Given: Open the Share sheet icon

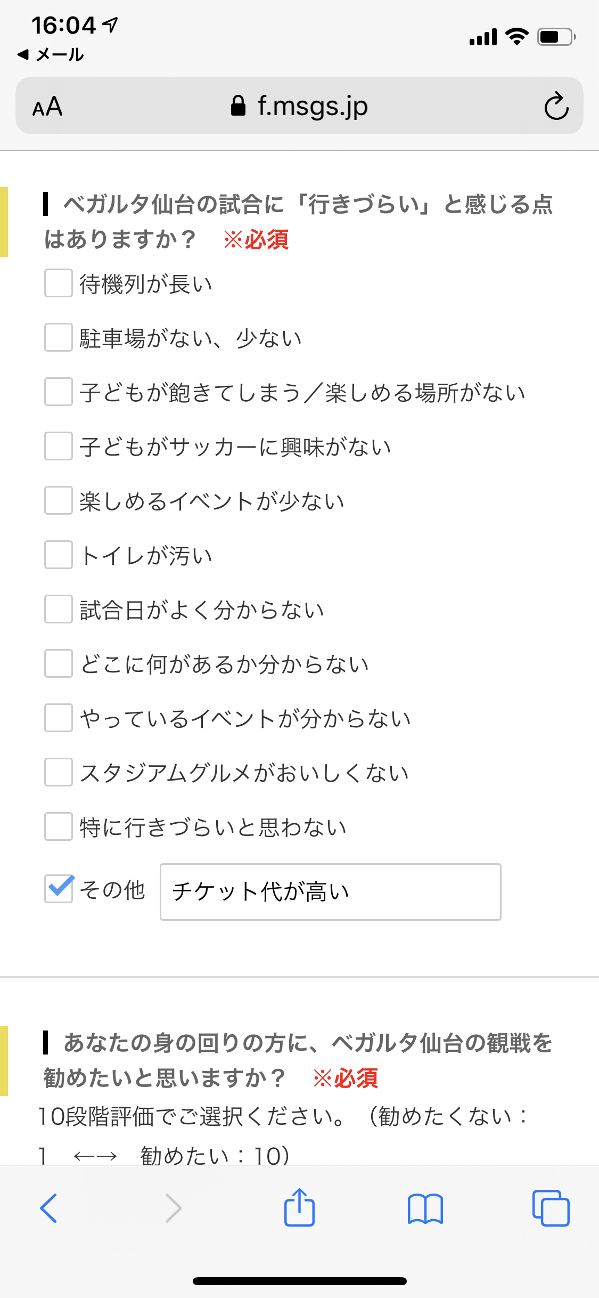Looking at the screenshot, I should point(299,1208).
